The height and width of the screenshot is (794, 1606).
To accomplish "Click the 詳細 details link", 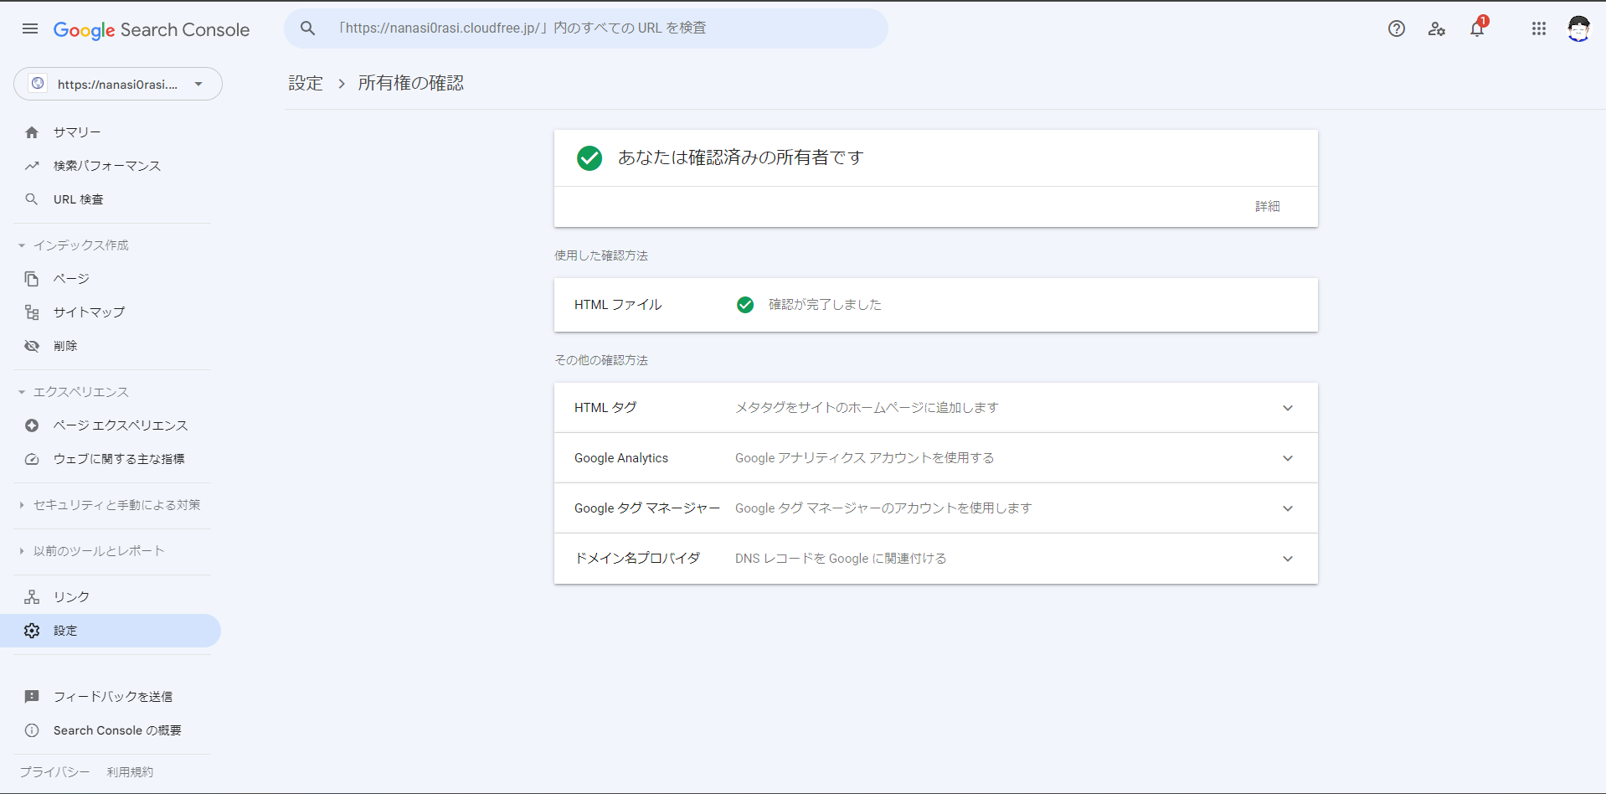I will 1267,207.
